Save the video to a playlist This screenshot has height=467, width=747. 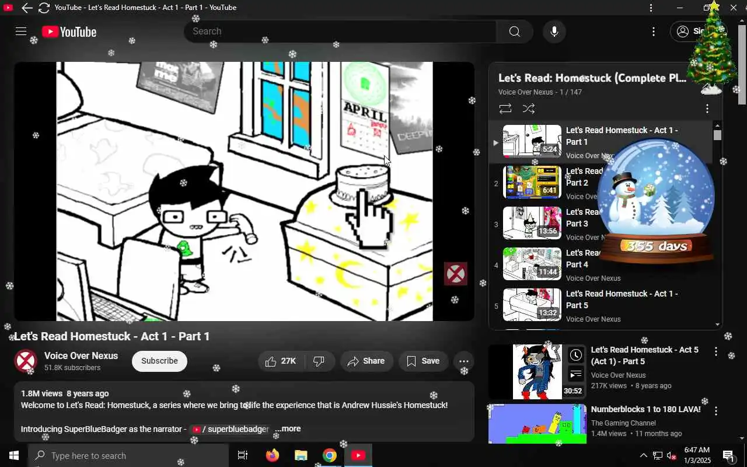pyautogui.click(x=423, y=361)
